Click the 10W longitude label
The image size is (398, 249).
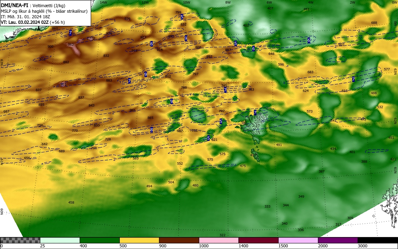[187, 2]
